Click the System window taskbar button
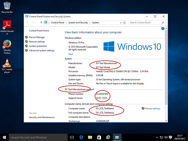Image resolution: width=188 pixels, height=141 pixels. [117, 137]
